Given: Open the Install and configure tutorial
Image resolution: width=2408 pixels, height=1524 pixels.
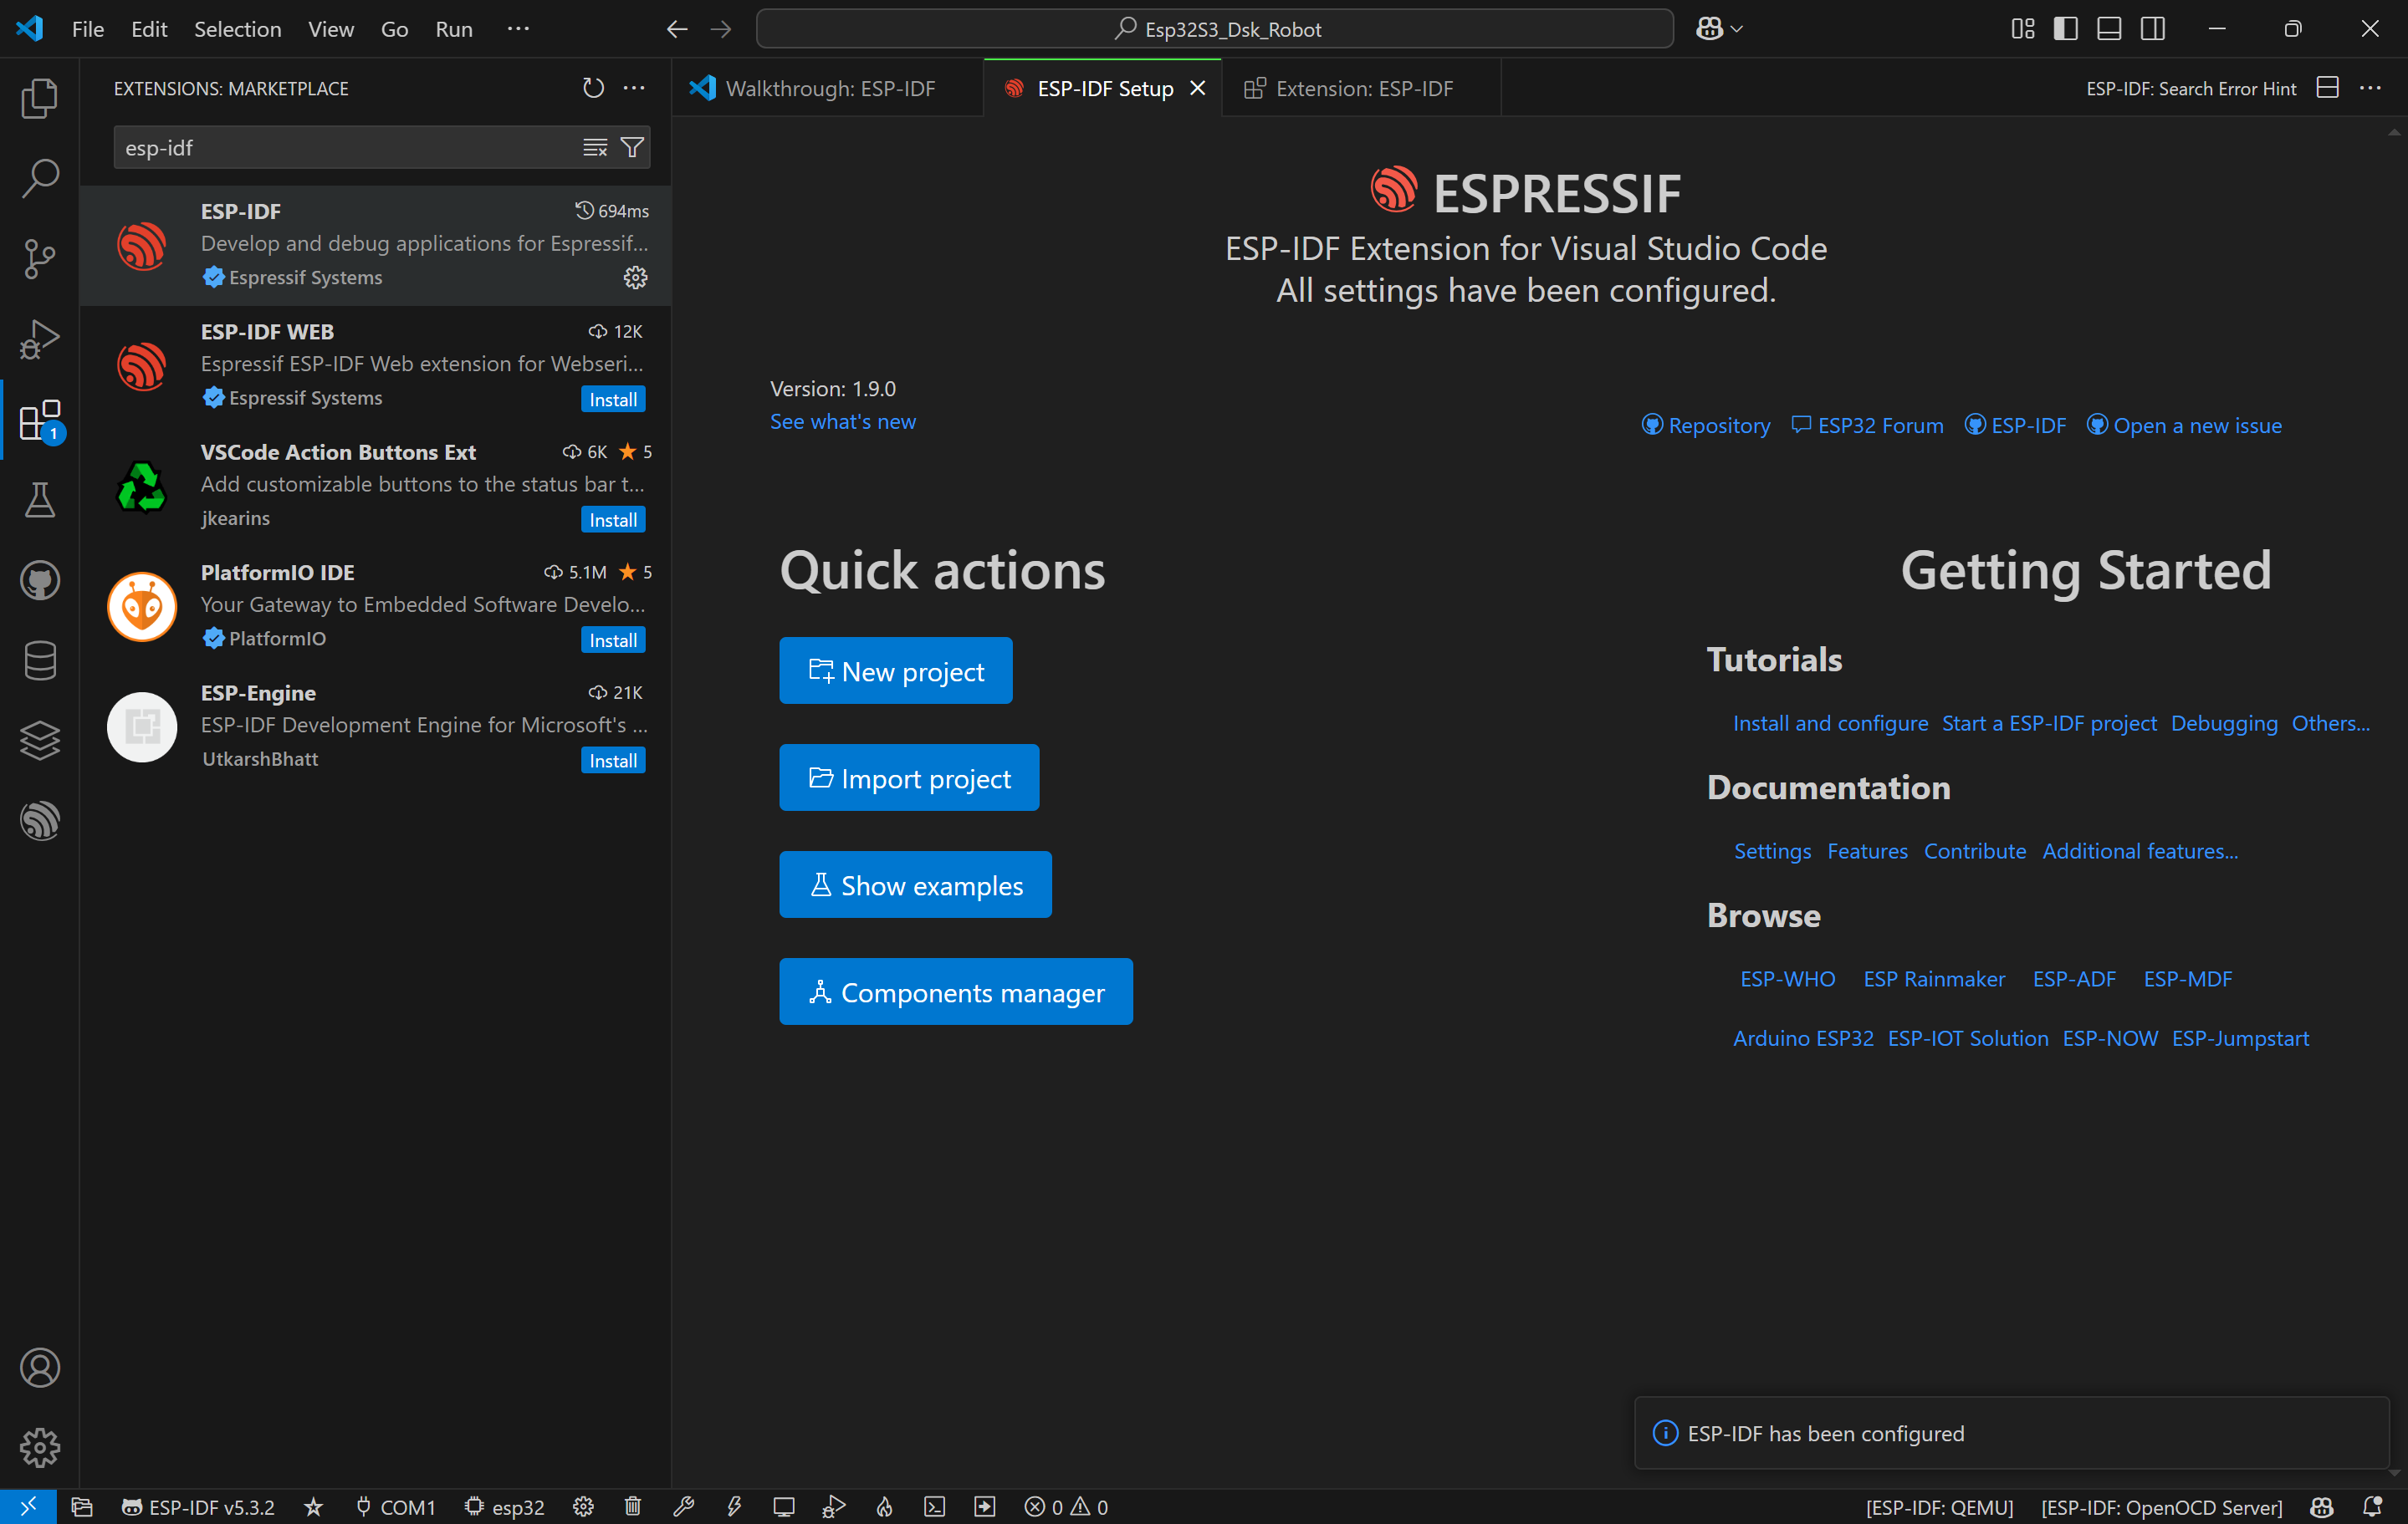Looking at the screenshot, I should (1830, 723).
